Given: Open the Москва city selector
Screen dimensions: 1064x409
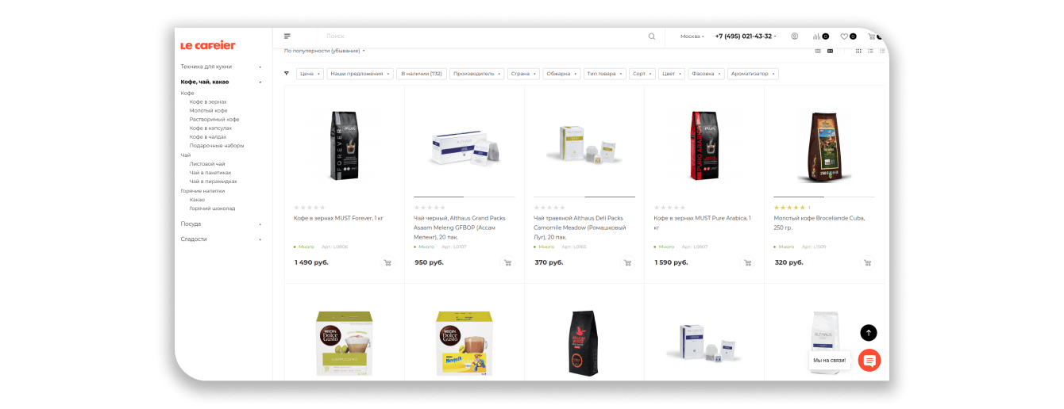Looking at the screenshot, I should [x=692, y=36].
